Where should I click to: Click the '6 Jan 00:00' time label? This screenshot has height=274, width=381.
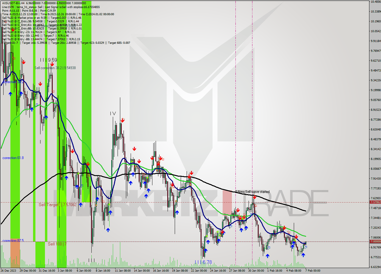pos(84,271)
